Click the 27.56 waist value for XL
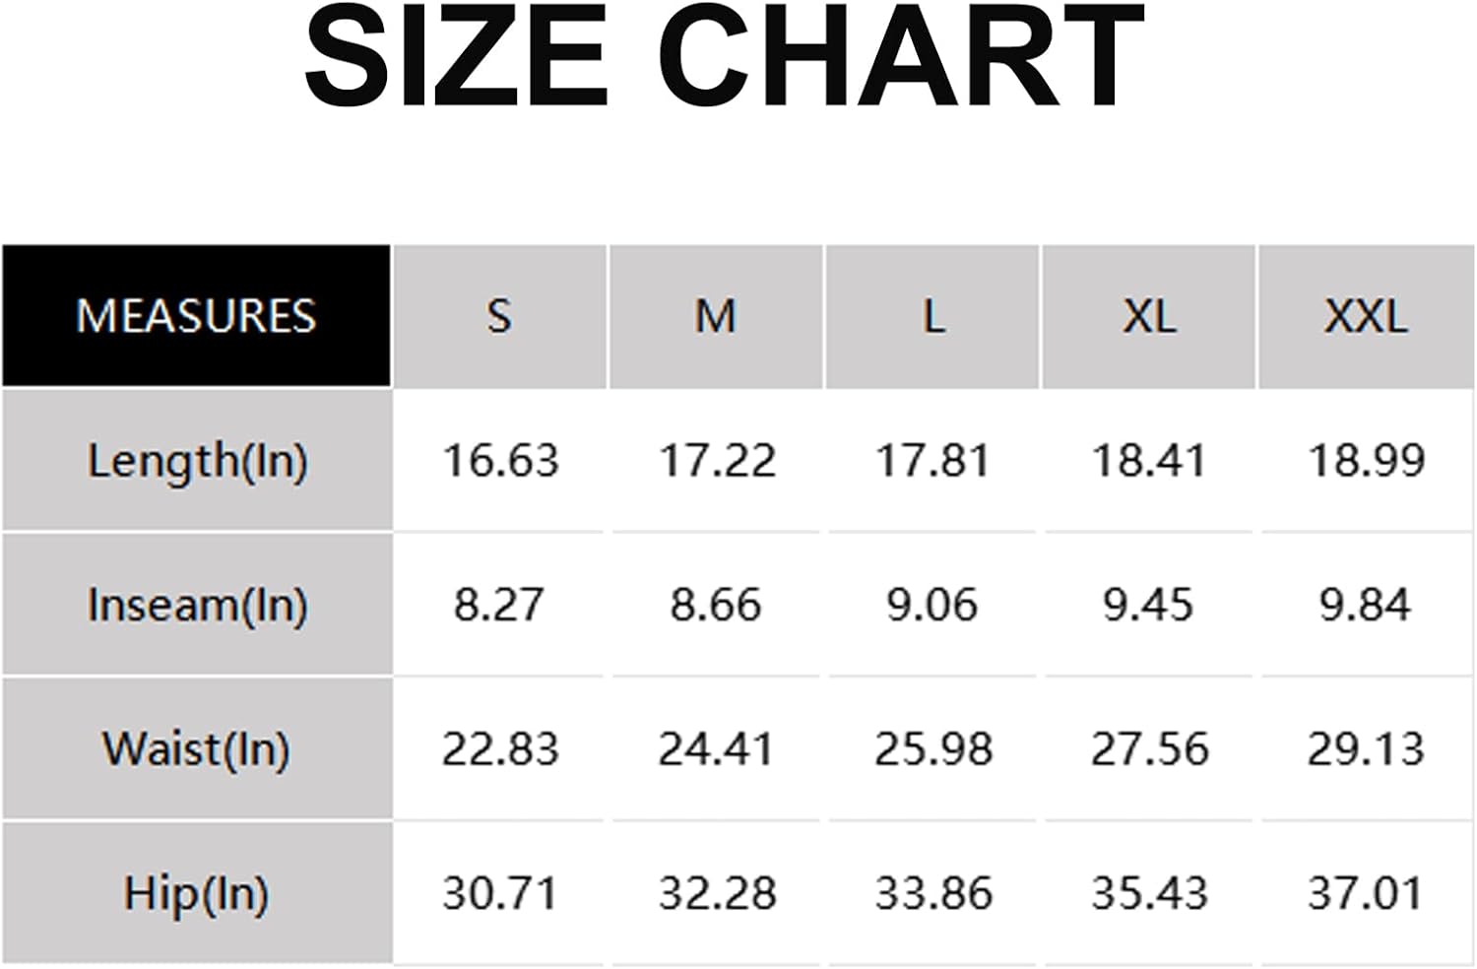 (x=1149, y=749)
